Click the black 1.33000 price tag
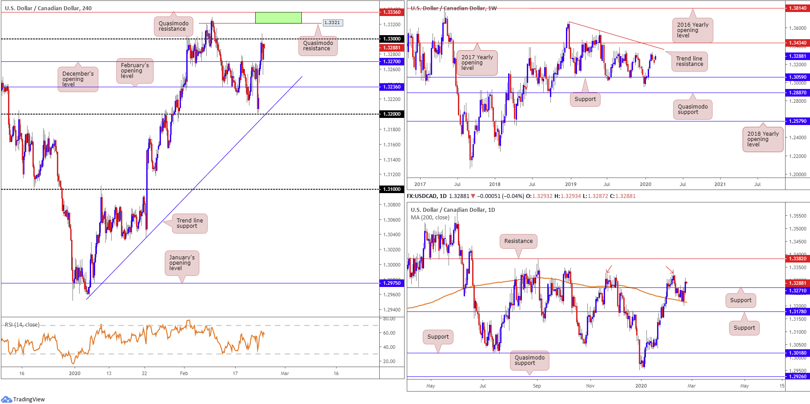Viewport: 810px width, 404px height. (x=392, y=39)
